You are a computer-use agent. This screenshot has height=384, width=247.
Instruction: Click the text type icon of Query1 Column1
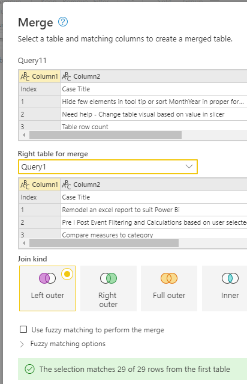(25, 184)
